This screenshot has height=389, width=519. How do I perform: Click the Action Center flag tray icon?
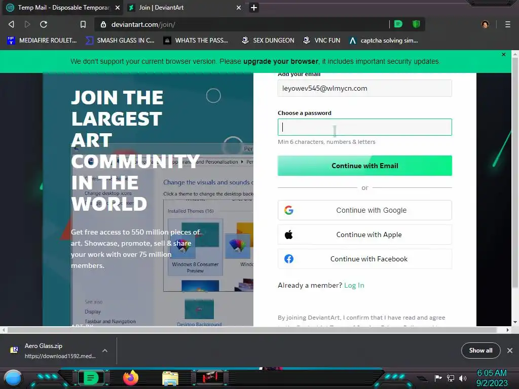click(438, 378)
